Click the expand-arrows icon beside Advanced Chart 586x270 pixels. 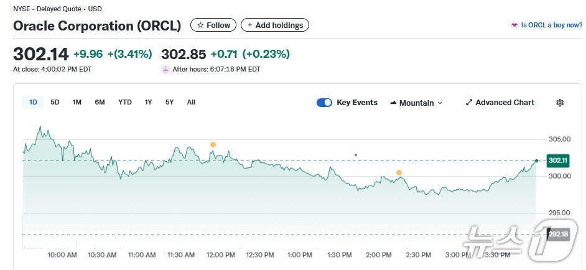(x=469, y=103)
